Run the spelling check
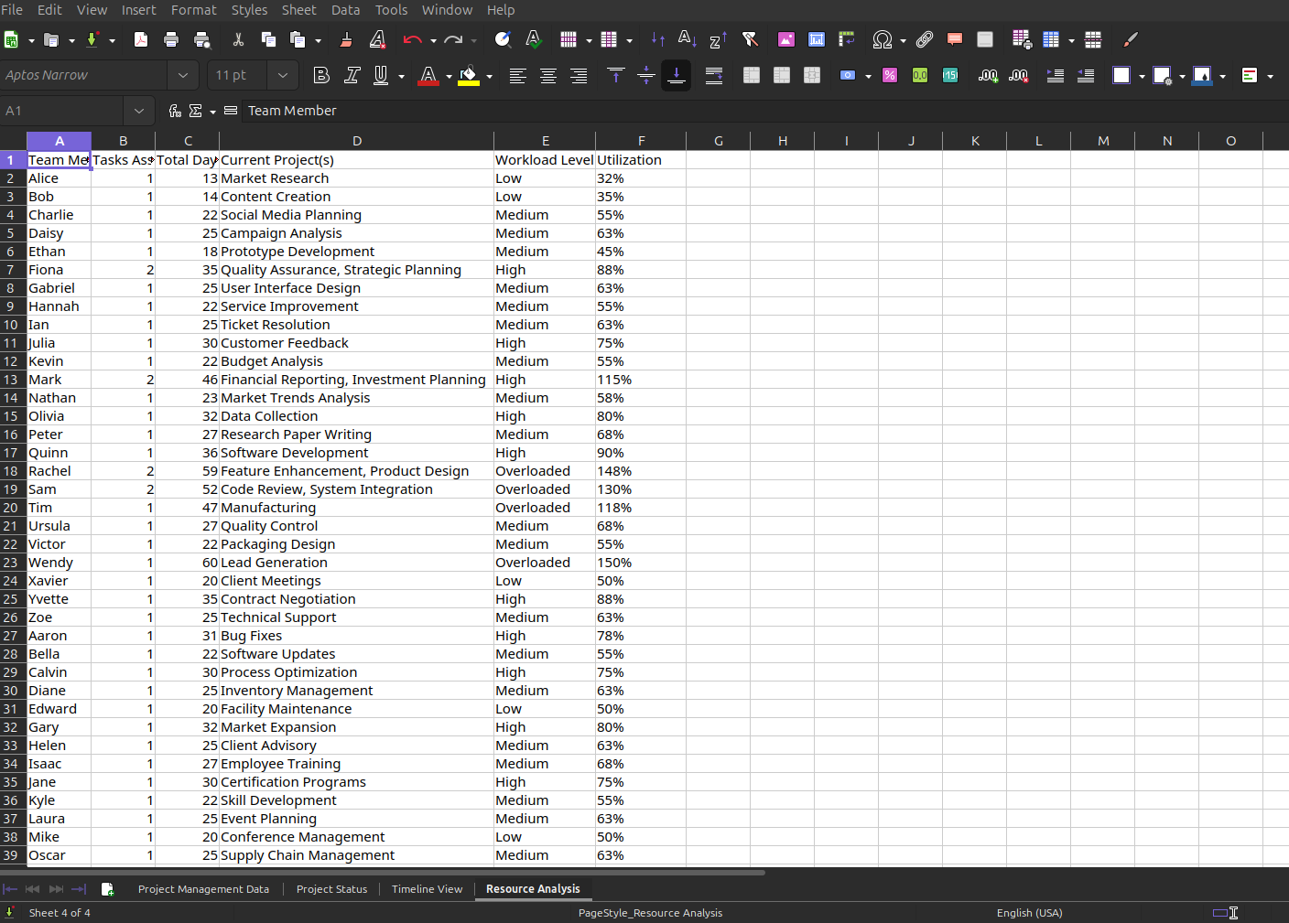 point(533,39)
